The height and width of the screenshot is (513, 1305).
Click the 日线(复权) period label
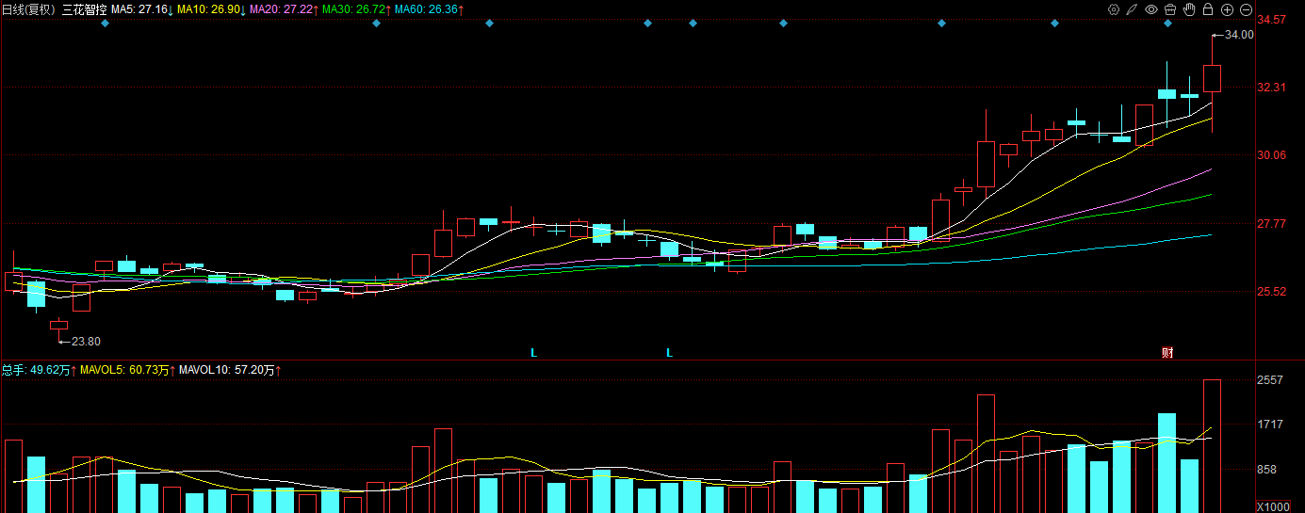[29, 9]
